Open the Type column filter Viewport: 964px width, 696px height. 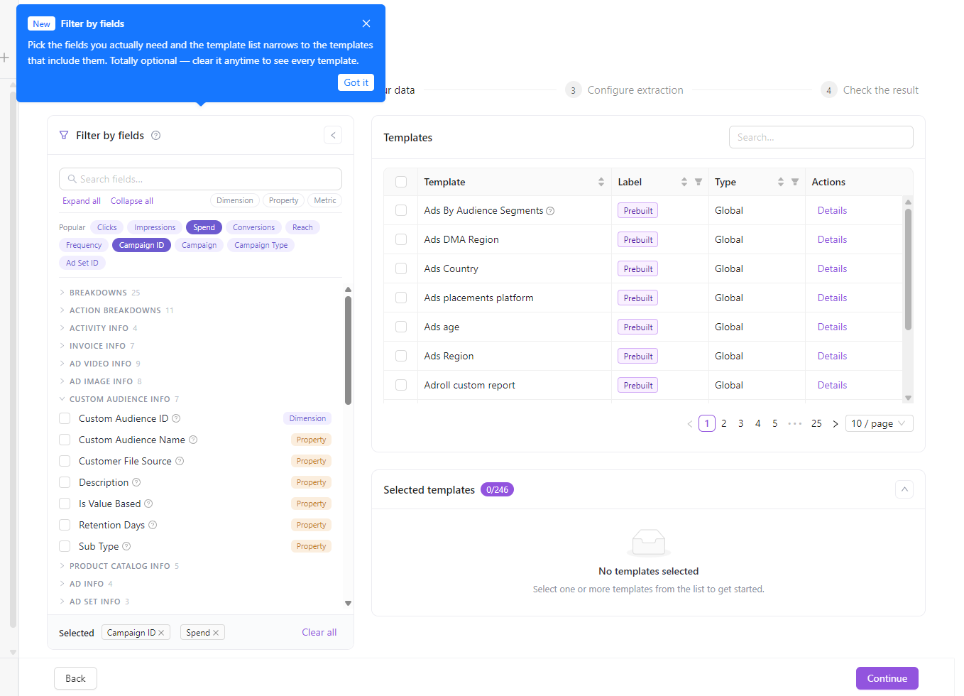795,182
